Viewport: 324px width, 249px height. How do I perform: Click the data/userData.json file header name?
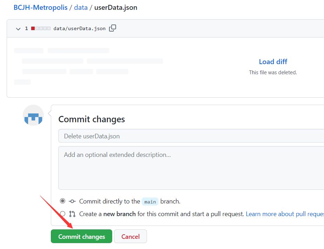79,28
